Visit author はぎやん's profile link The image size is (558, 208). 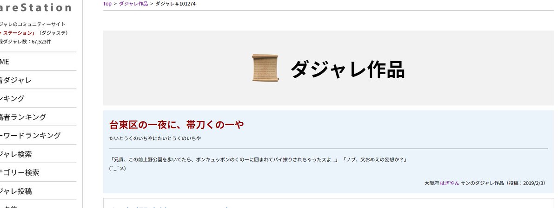tap(450, 183)
